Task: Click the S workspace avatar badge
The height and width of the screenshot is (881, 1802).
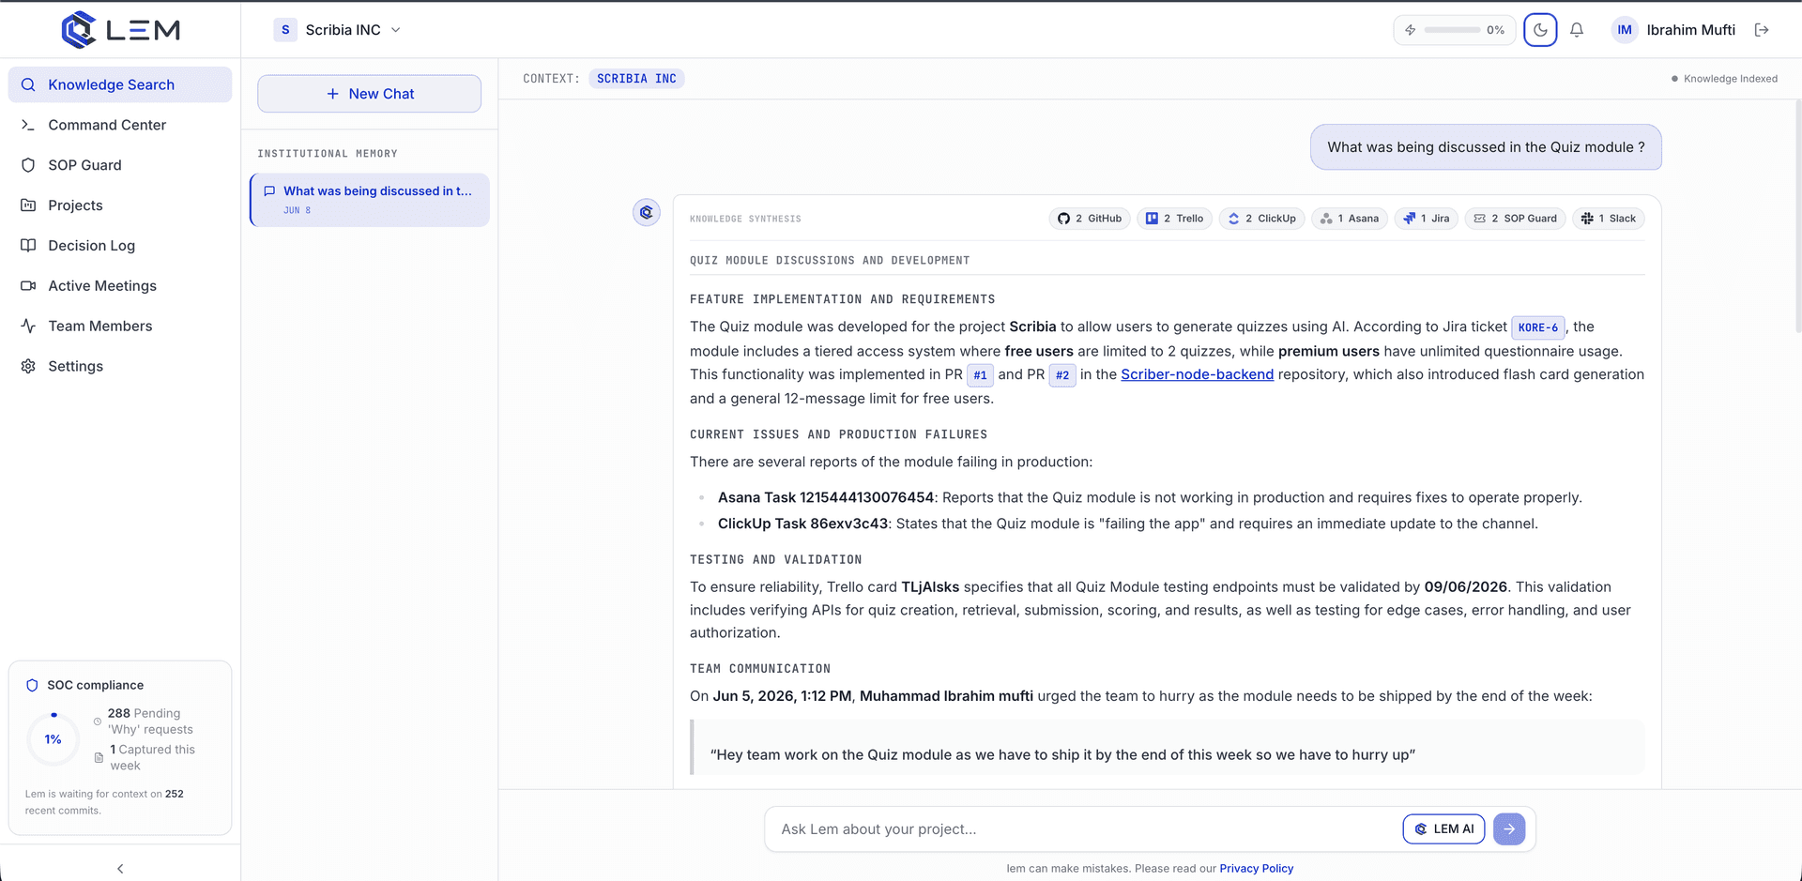Action: pyautogui.click(x=285, y=30)
